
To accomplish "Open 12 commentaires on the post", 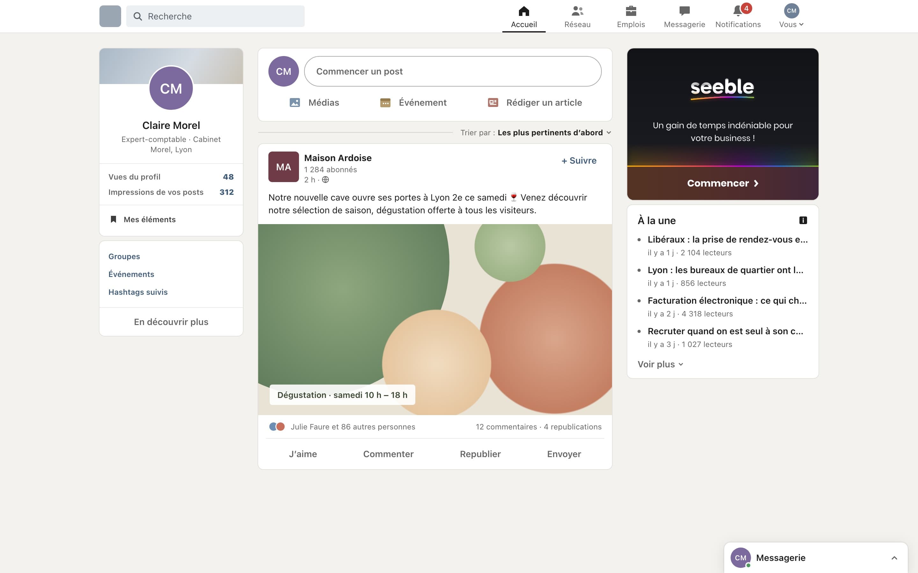I will pos(506,427).
